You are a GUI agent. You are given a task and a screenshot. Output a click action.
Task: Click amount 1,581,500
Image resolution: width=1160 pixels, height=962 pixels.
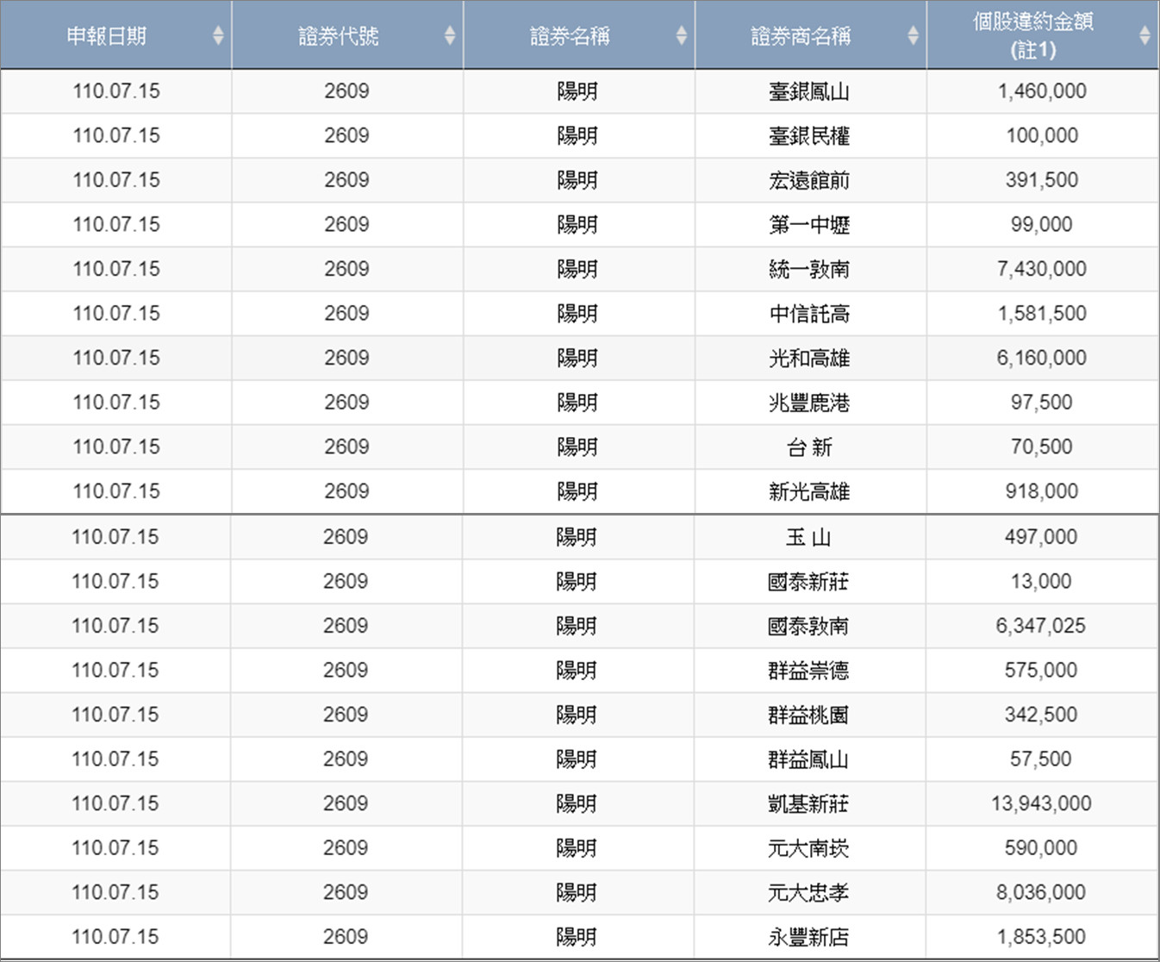pyautogui.click(x=1042, y=313)
